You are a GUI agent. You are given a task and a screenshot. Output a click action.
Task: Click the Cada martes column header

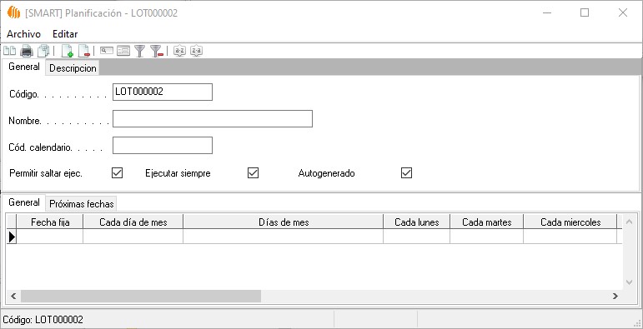tap(487, 222)
